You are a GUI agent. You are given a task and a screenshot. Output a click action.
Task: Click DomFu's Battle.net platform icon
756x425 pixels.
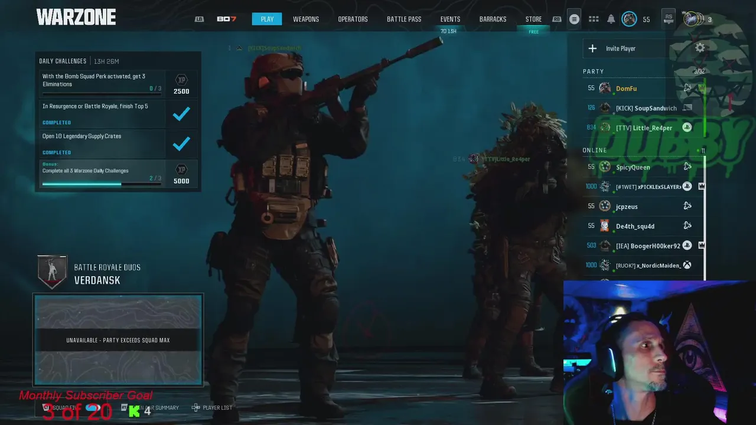pyautogui.click(x=687, y=89)
